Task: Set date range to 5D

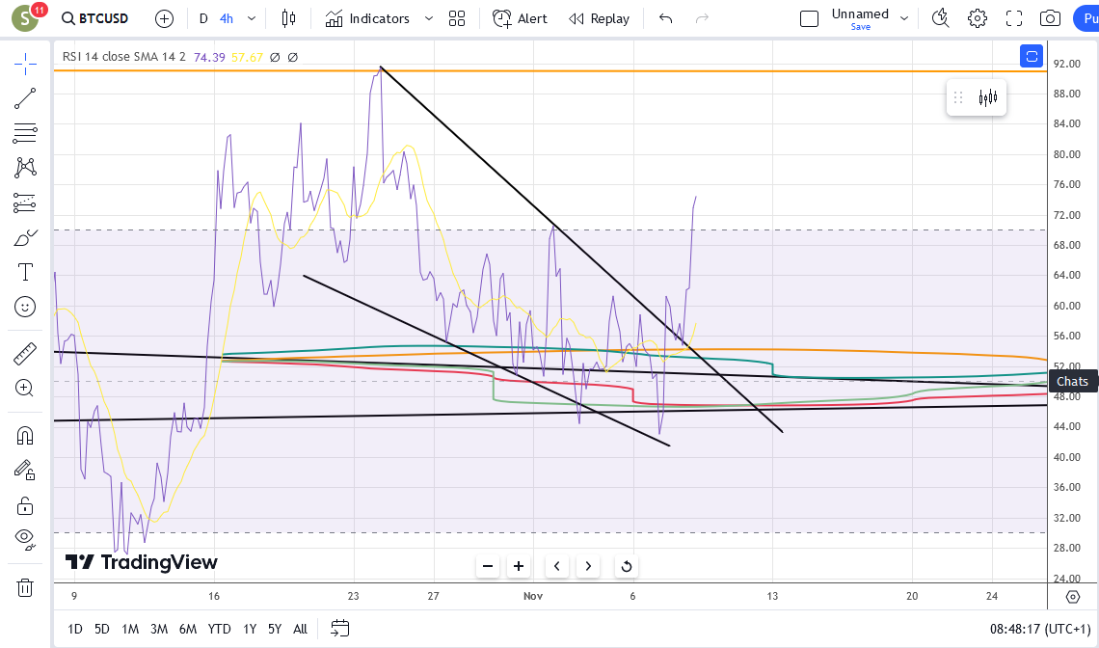Action: tap(102, 629)
